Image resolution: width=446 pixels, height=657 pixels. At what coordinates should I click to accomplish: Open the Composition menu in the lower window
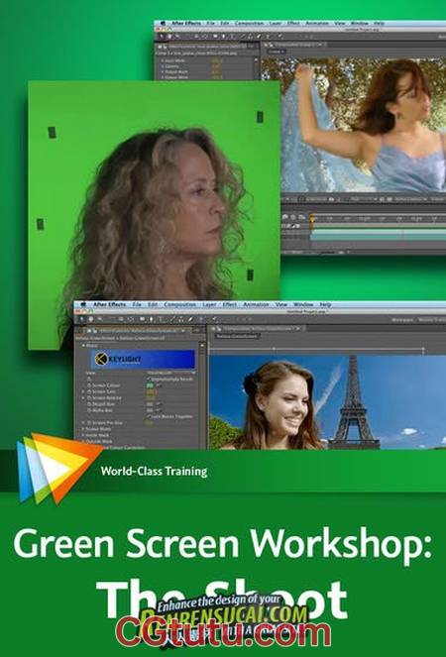pos(179,304)
